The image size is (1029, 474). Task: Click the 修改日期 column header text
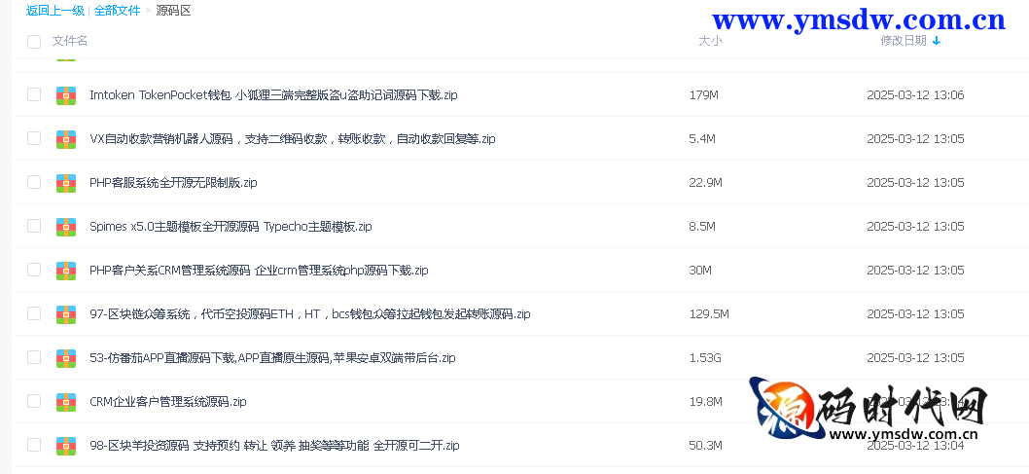click(x=903, y=41)
